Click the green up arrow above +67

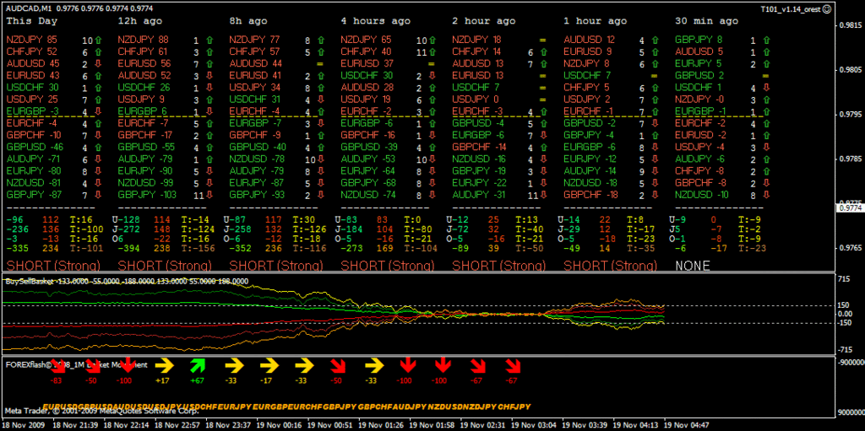(x=197, y=365)
